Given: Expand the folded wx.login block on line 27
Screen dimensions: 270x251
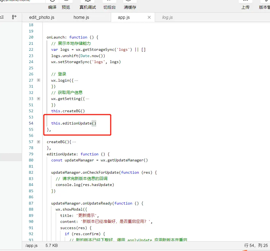Looking at the screenshot, I should [38, 80].
